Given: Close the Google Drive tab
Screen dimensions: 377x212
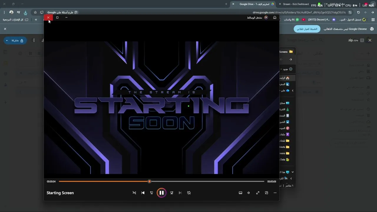Looking at the screenshot, I should point(233,4).
